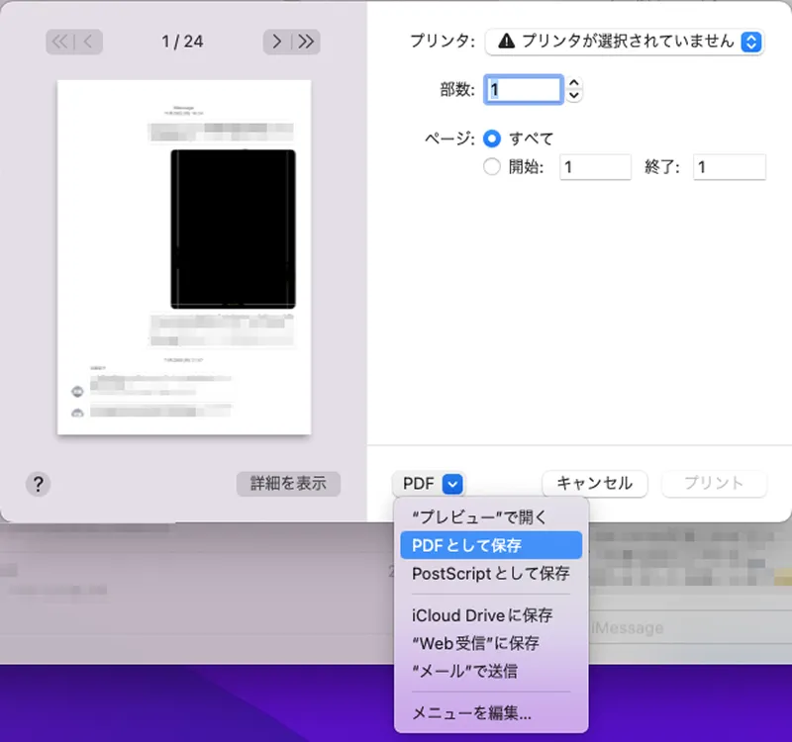Select the 開始 page range radio button

pos(492,166)
